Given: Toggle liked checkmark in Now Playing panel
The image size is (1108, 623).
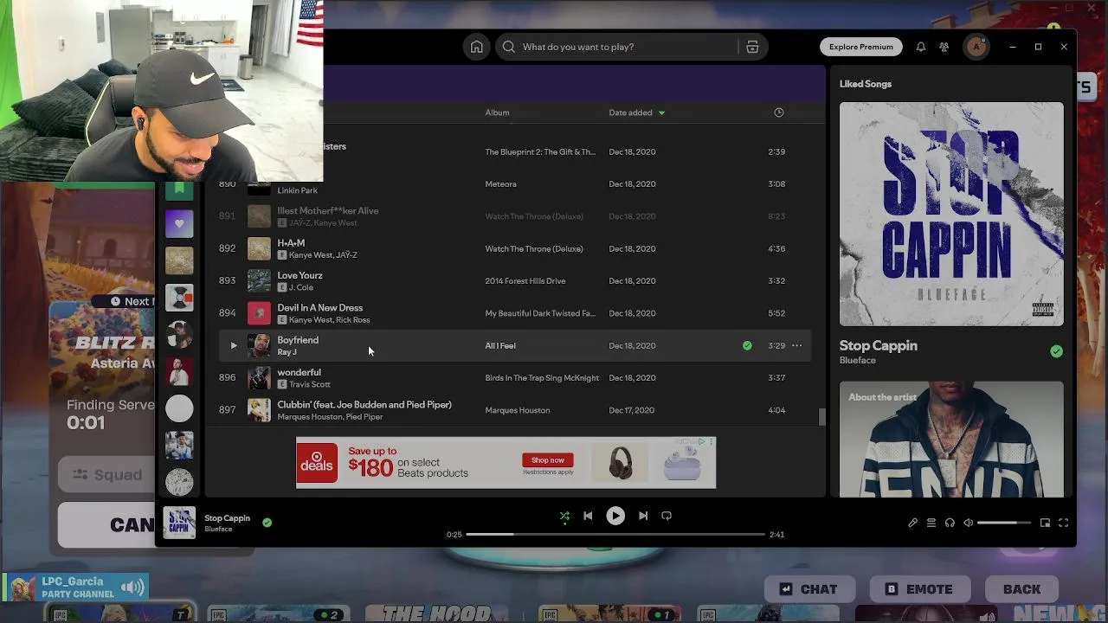Looking at the screenshot, I should tap(1056, 351).
